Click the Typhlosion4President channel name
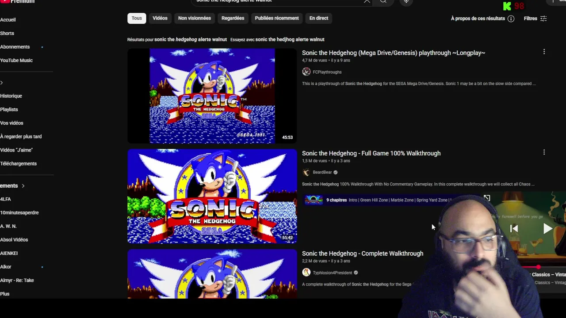566x318 pixels. coord(333,273)
